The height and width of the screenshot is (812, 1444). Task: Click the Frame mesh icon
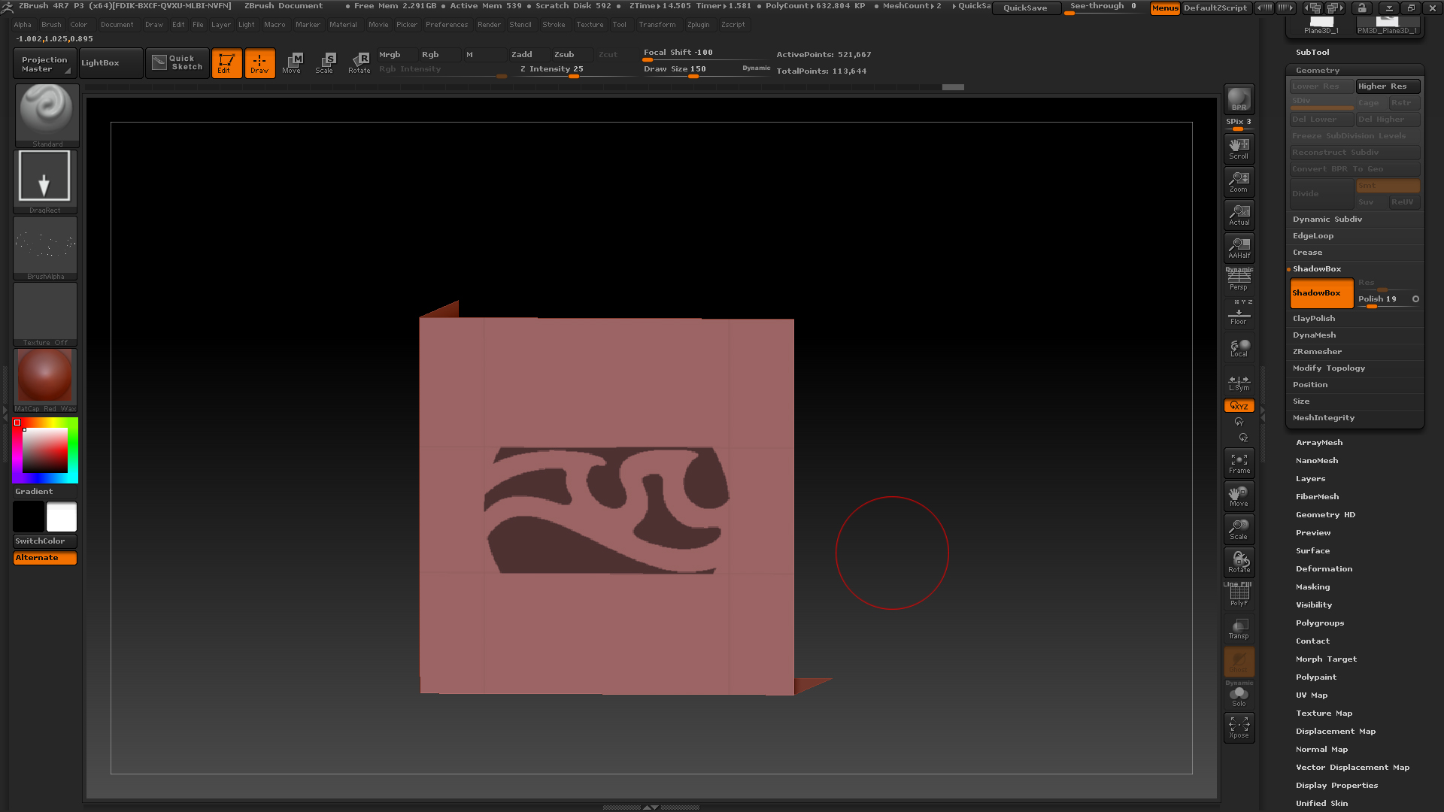1239,463
